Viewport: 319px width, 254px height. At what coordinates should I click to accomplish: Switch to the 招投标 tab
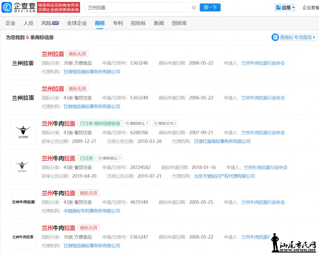click(x=138, y=23)
